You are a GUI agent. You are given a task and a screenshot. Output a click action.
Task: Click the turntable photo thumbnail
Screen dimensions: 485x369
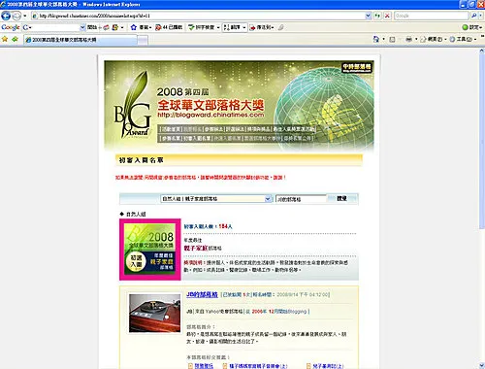click(x=154, y=314)
